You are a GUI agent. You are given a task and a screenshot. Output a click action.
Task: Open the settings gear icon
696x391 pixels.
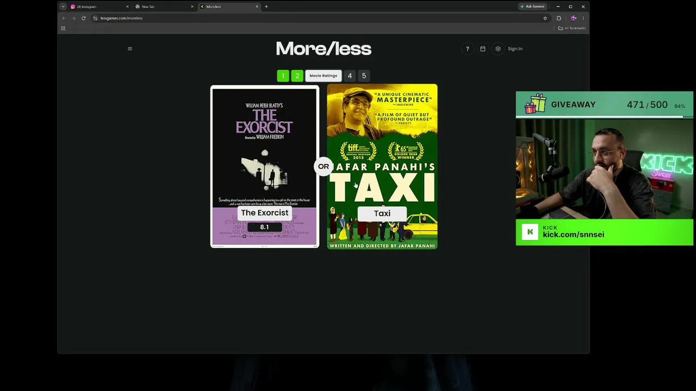[498, 49]
